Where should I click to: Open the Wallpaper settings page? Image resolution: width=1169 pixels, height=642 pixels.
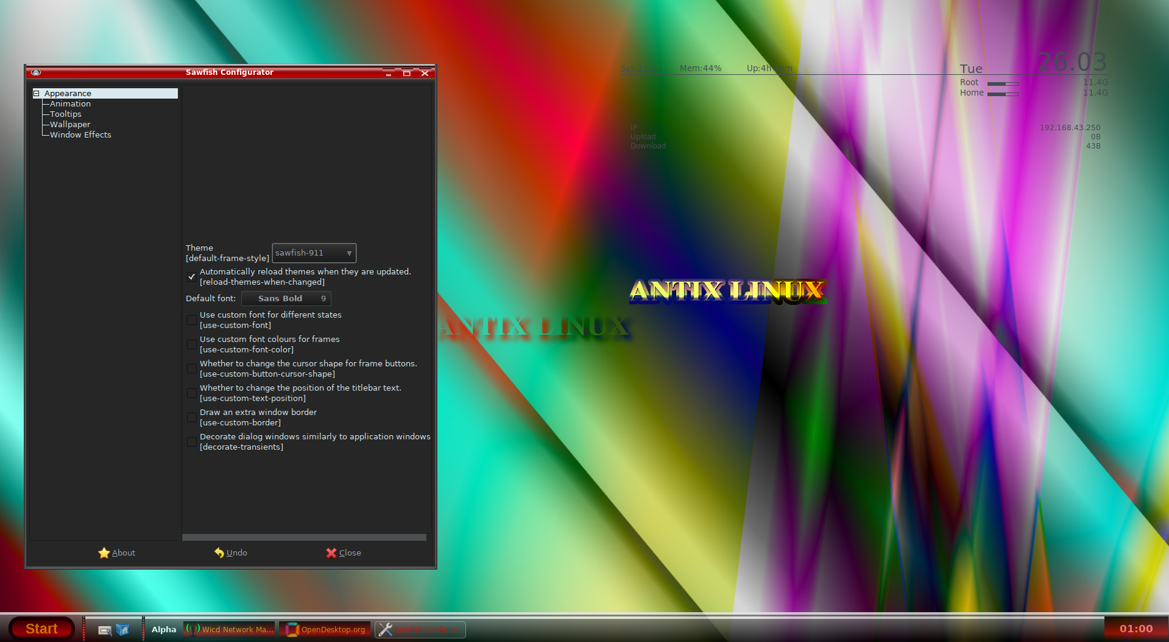pos(70,124)
